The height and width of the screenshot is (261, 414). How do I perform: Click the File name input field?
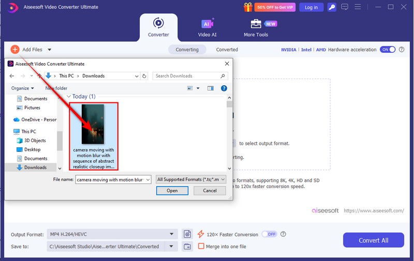point(110,179)
